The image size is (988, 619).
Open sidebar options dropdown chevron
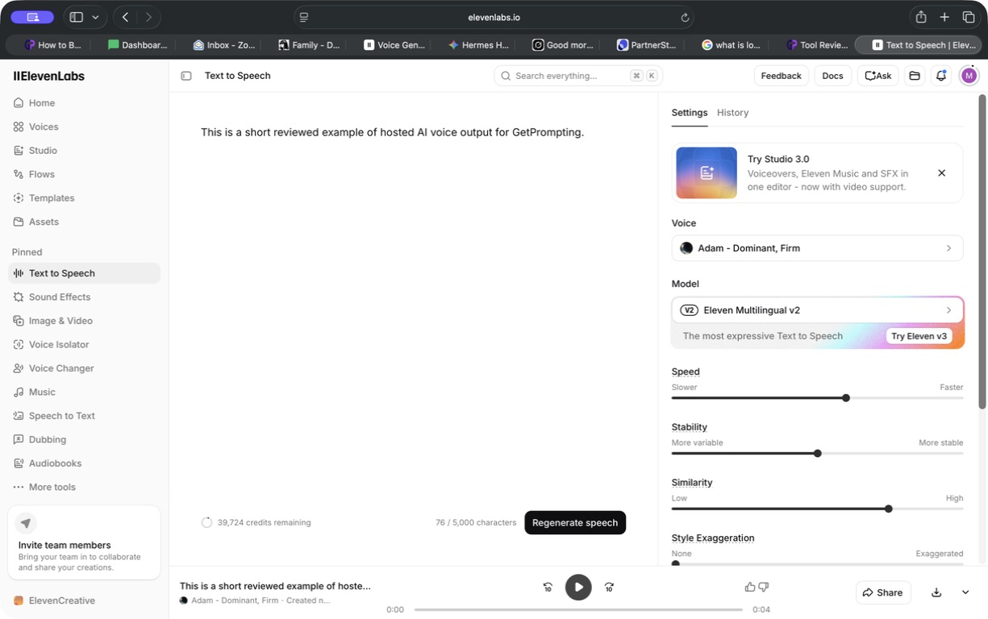tap(95, 17)
